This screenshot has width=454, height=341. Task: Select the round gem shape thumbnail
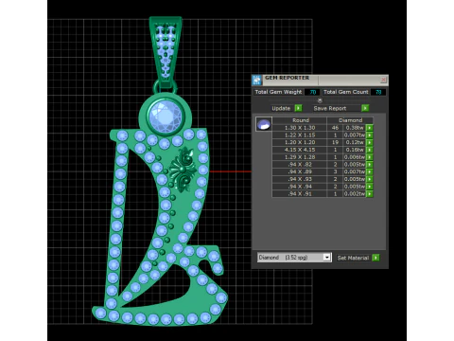(264, 124)
